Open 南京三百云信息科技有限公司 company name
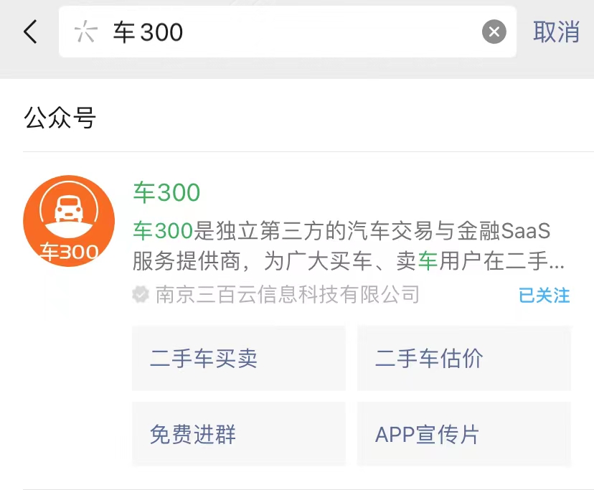 287,294
